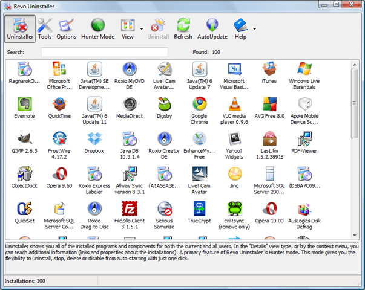Select Roxio Creator DE icon

(165, 139)
